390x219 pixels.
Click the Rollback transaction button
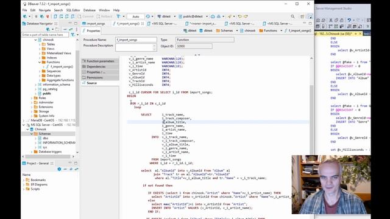point(104,16)
